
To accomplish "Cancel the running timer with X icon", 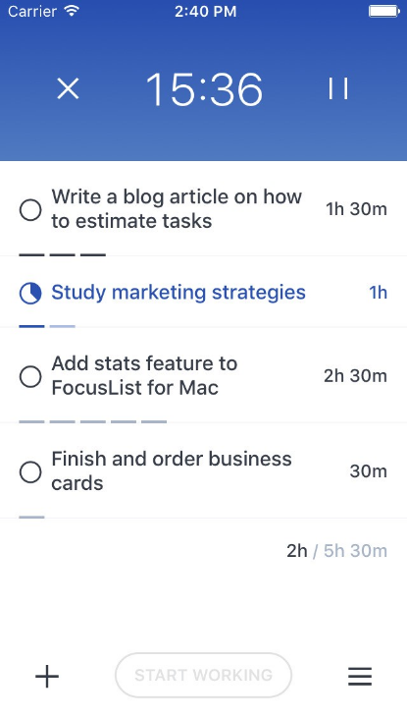I will [68, 88].
